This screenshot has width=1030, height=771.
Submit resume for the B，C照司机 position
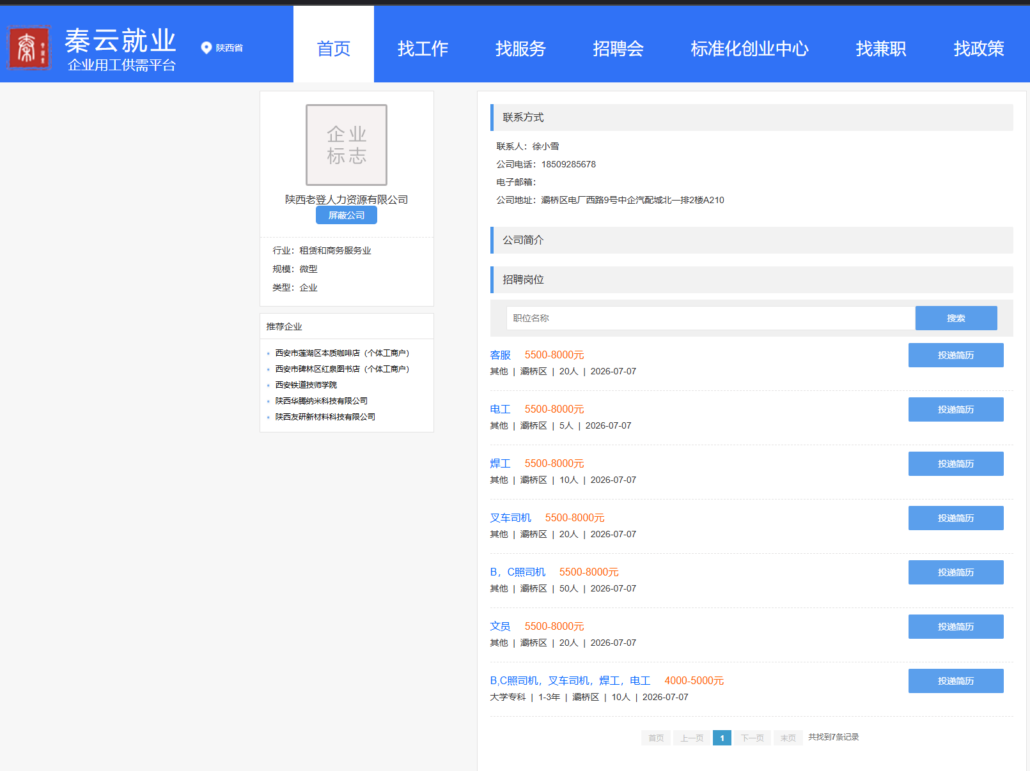tap(956, 572)
